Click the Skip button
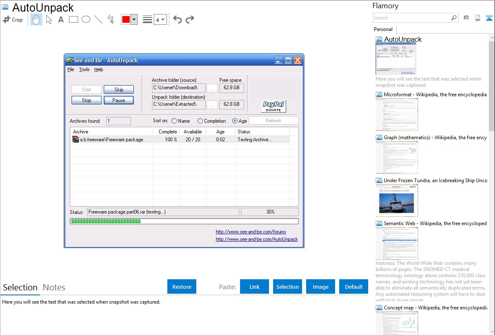Image resolution: width=495 pixels, height=335 pixels. (x=119, y=90)
